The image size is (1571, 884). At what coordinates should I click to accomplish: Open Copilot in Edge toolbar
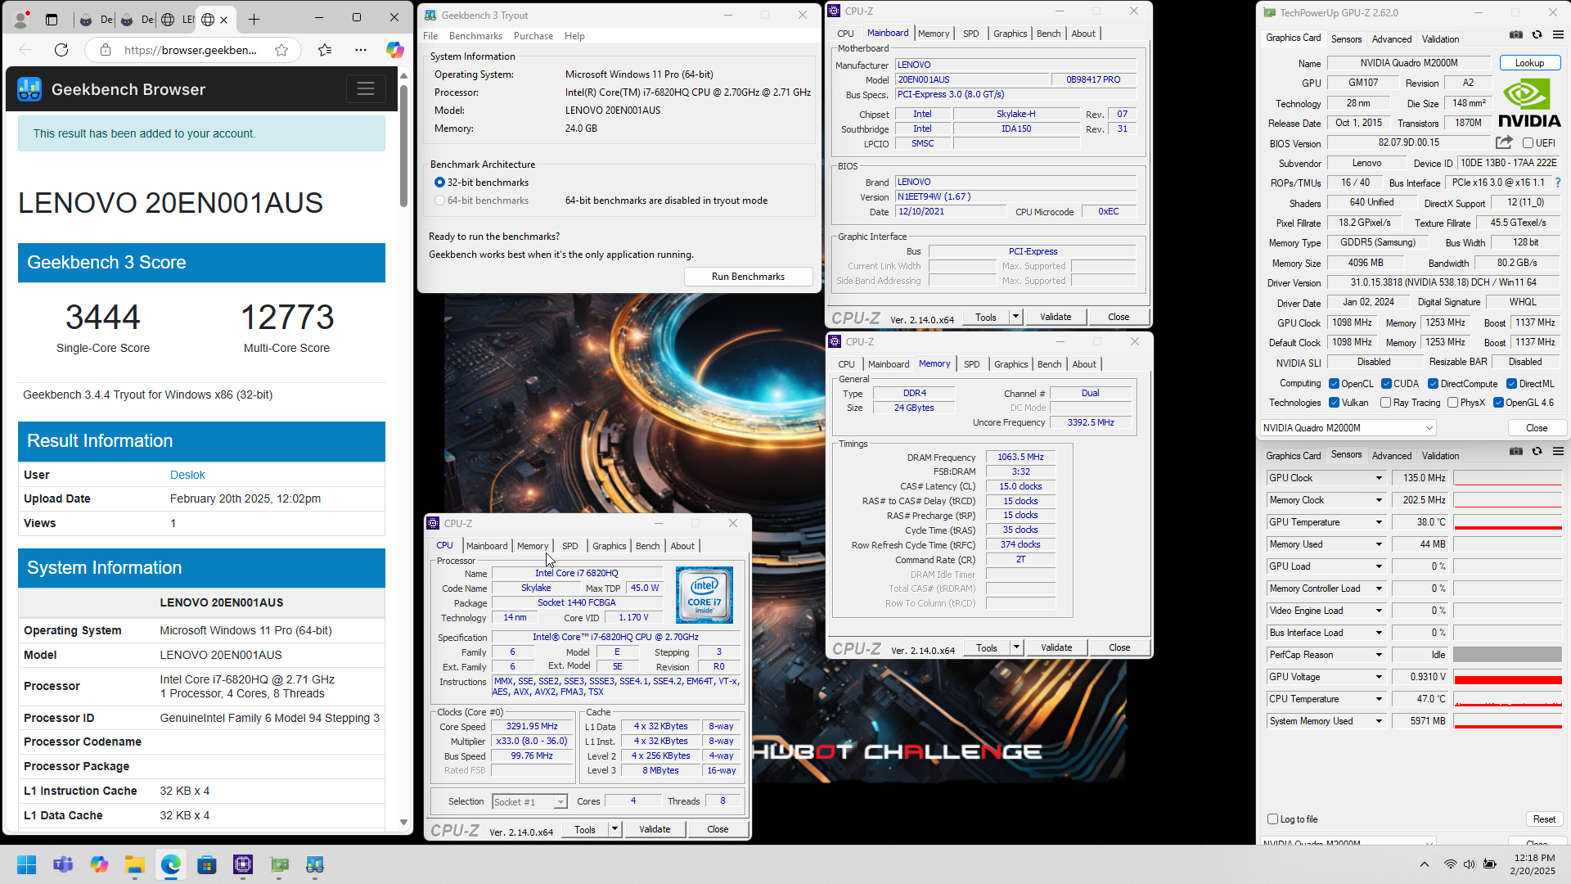tap(395, 50)
